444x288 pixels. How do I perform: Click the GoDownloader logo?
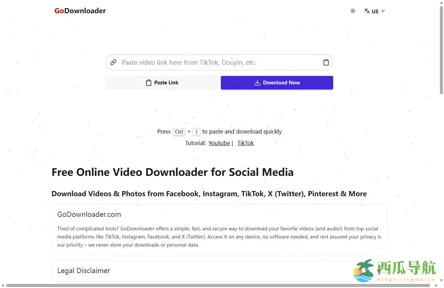pyautogui.click(x=80, y=11)
